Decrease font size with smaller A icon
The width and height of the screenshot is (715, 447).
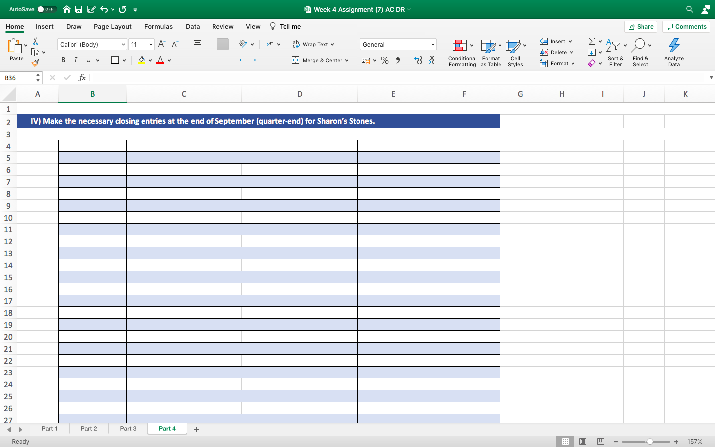click(x=175, y=44)
